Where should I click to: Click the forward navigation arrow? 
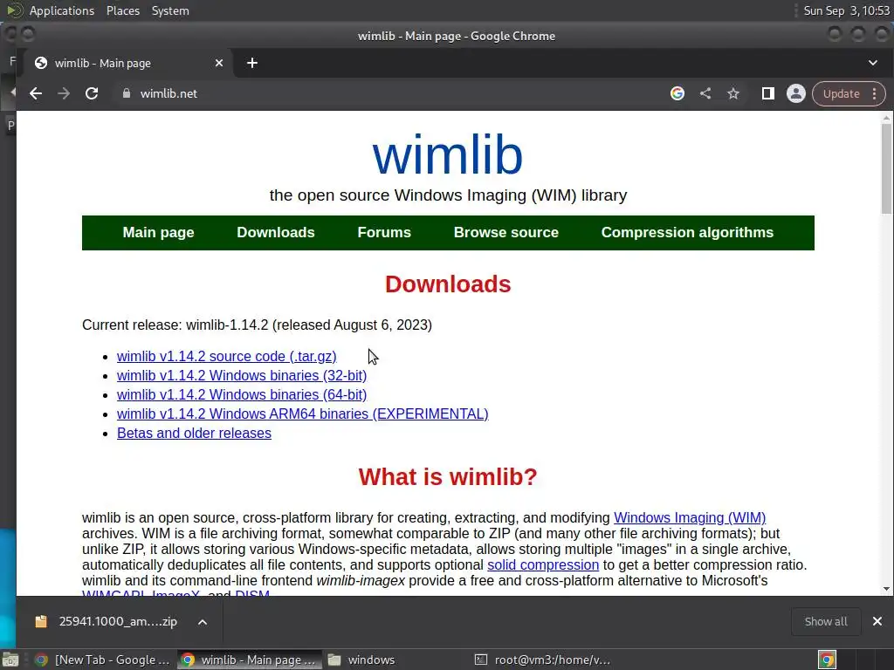pyautogui.click(x=64, y=93)
